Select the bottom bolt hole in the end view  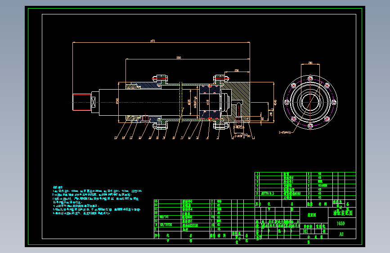point(310,126)
